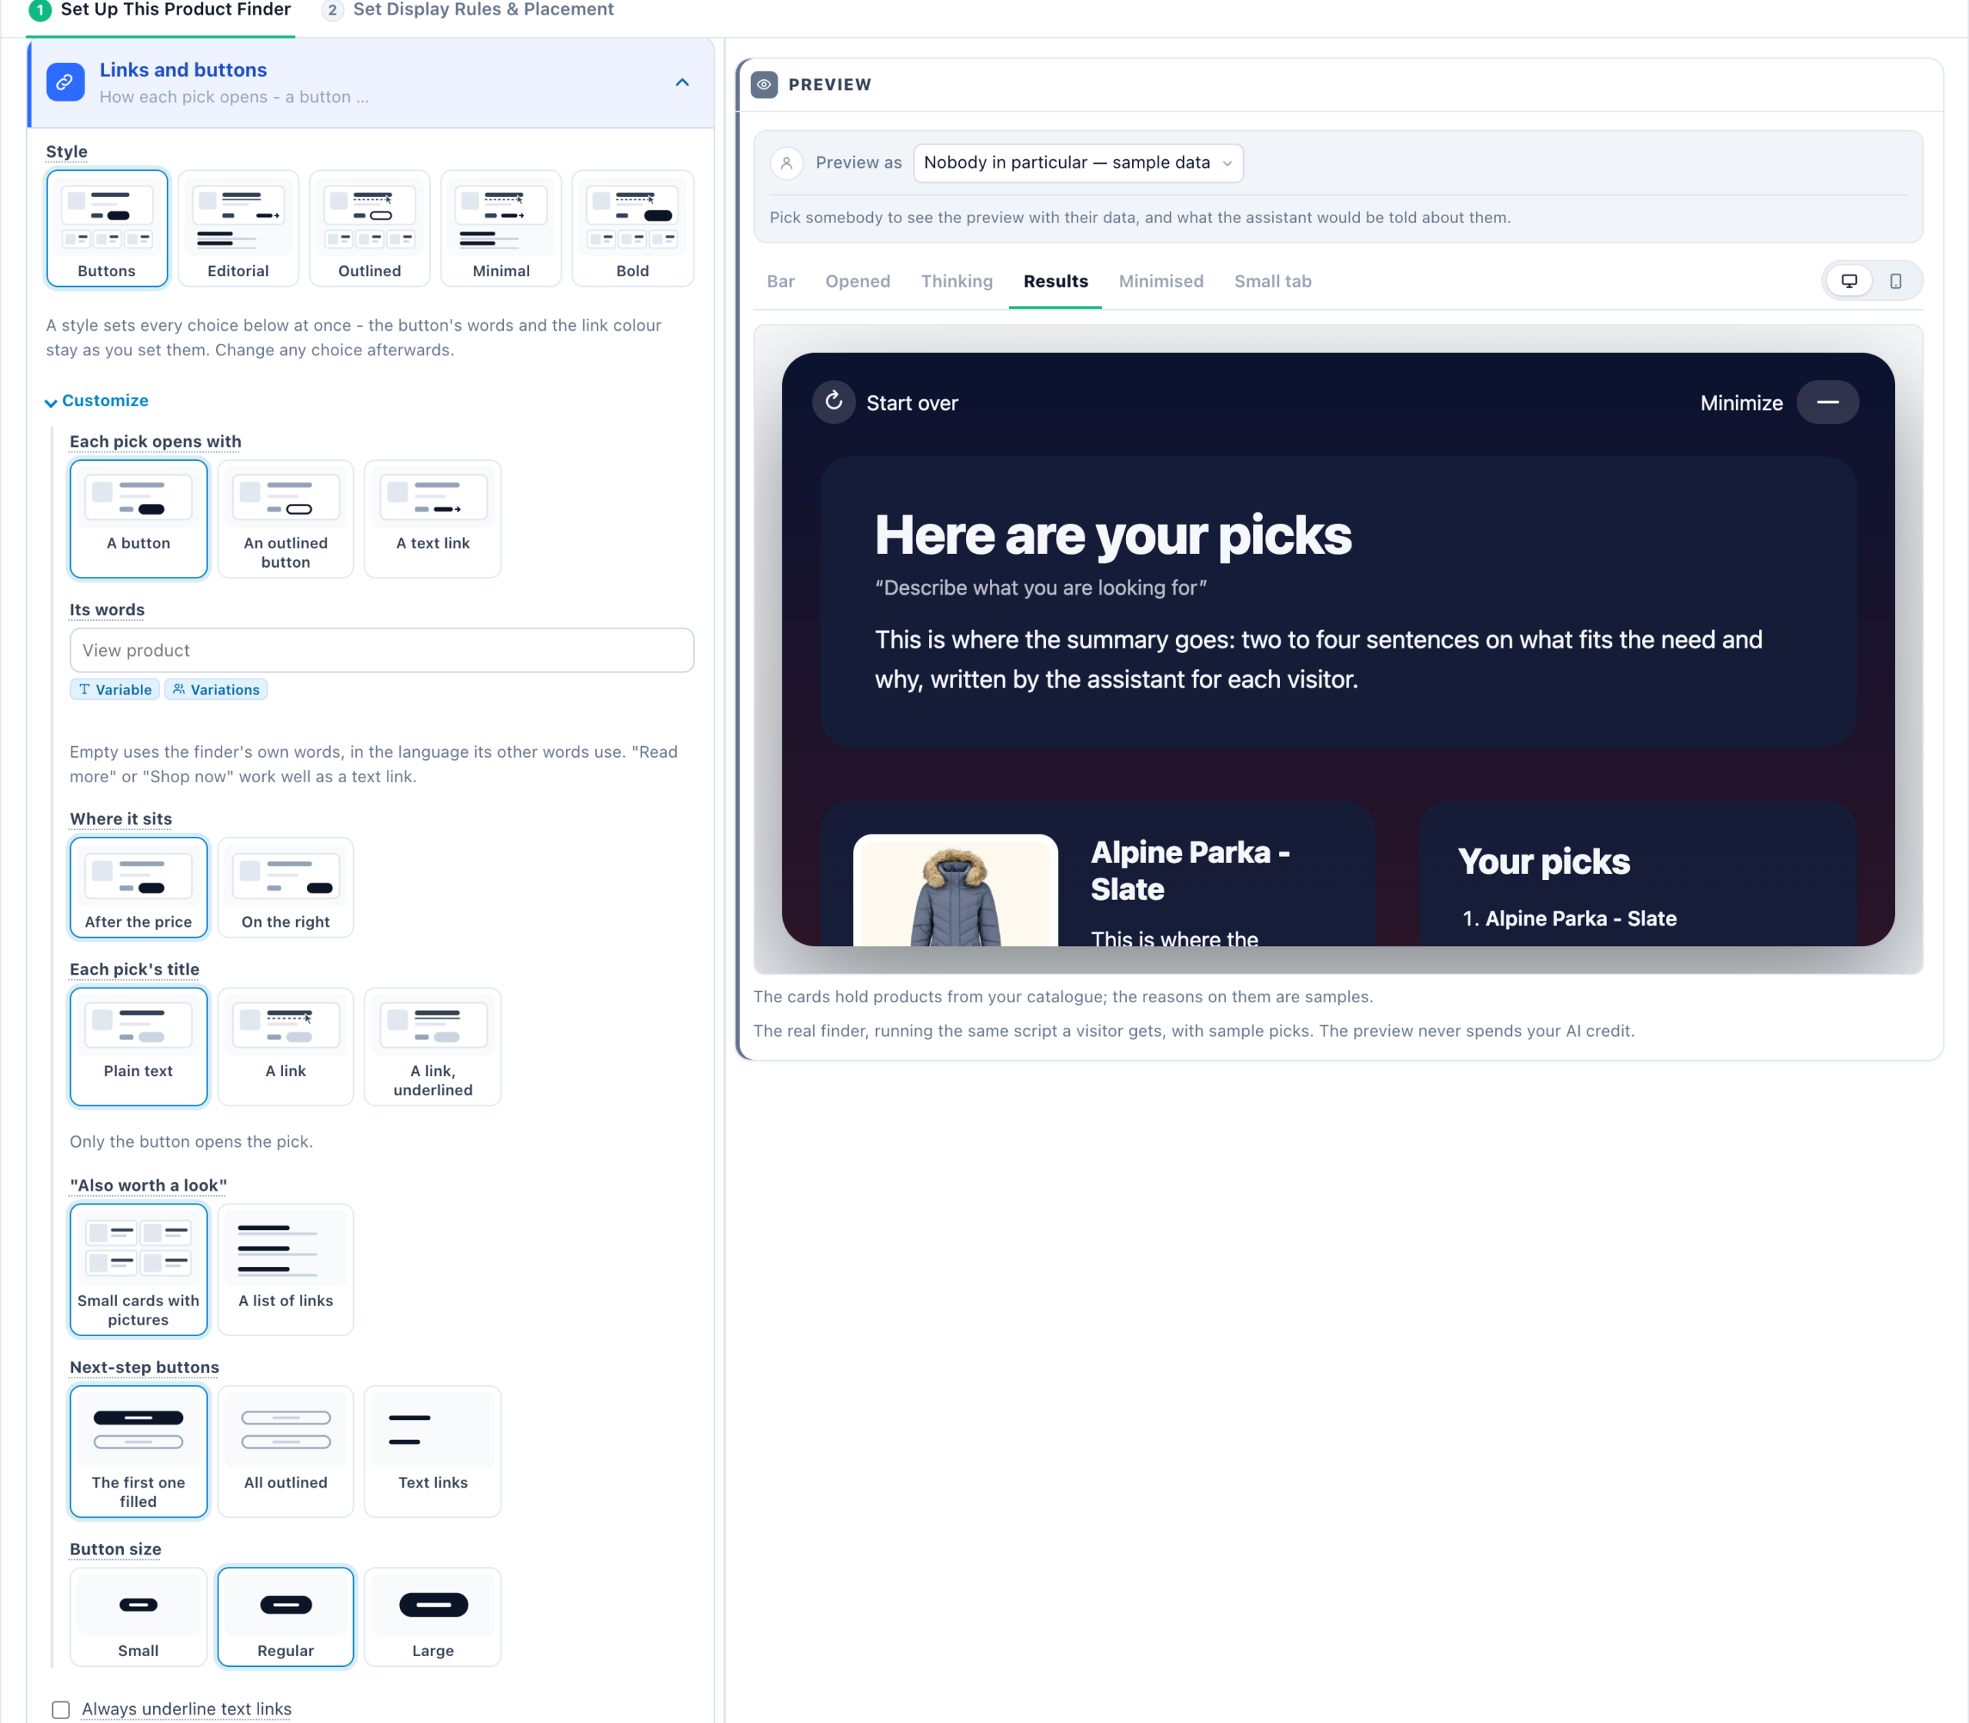Click the Variable button under Its words
This screenshot has height=1723, width=1969.
point(115,689)
